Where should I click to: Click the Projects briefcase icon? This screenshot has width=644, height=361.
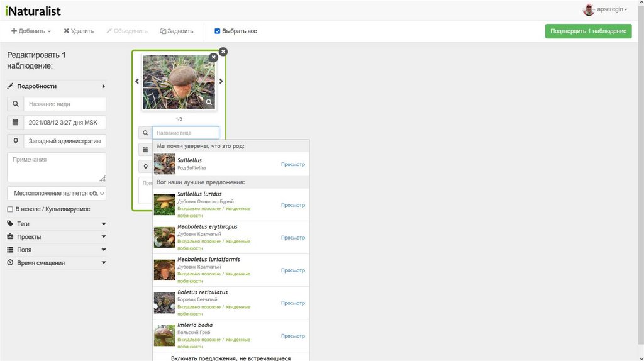tap(10, 236)
